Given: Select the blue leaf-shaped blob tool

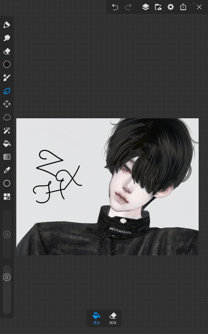Looking at the screenshot, I should pos(7,91).
